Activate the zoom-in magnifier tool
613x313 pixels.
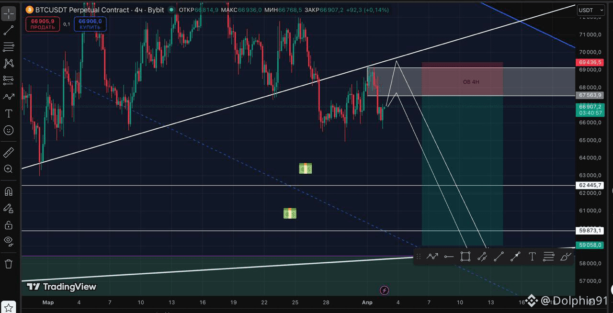[x=9, y=169]
